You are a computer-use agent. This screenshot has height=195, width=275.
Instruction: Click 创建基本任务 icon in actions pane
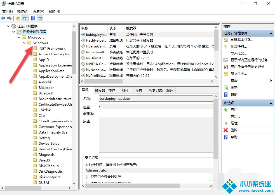[226, 40]
